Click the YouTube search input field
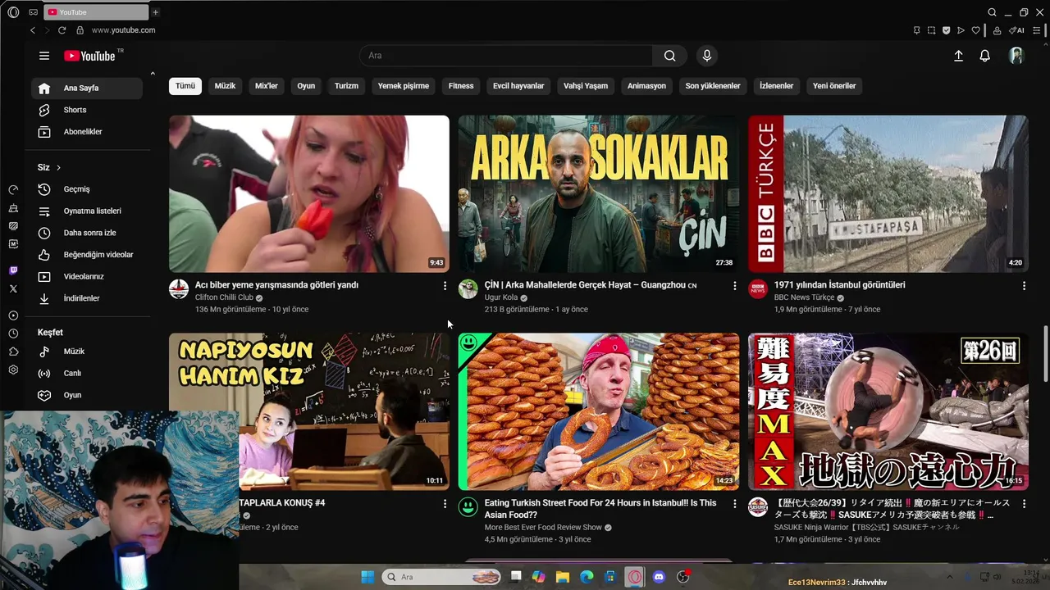This screenshot has width=1050, height=590. (x=506, y=56)
